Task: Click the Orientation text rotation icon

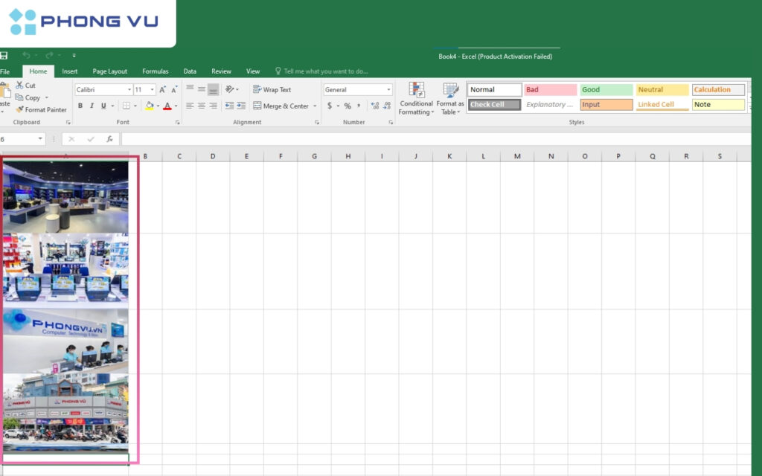Action: [230, 89]
